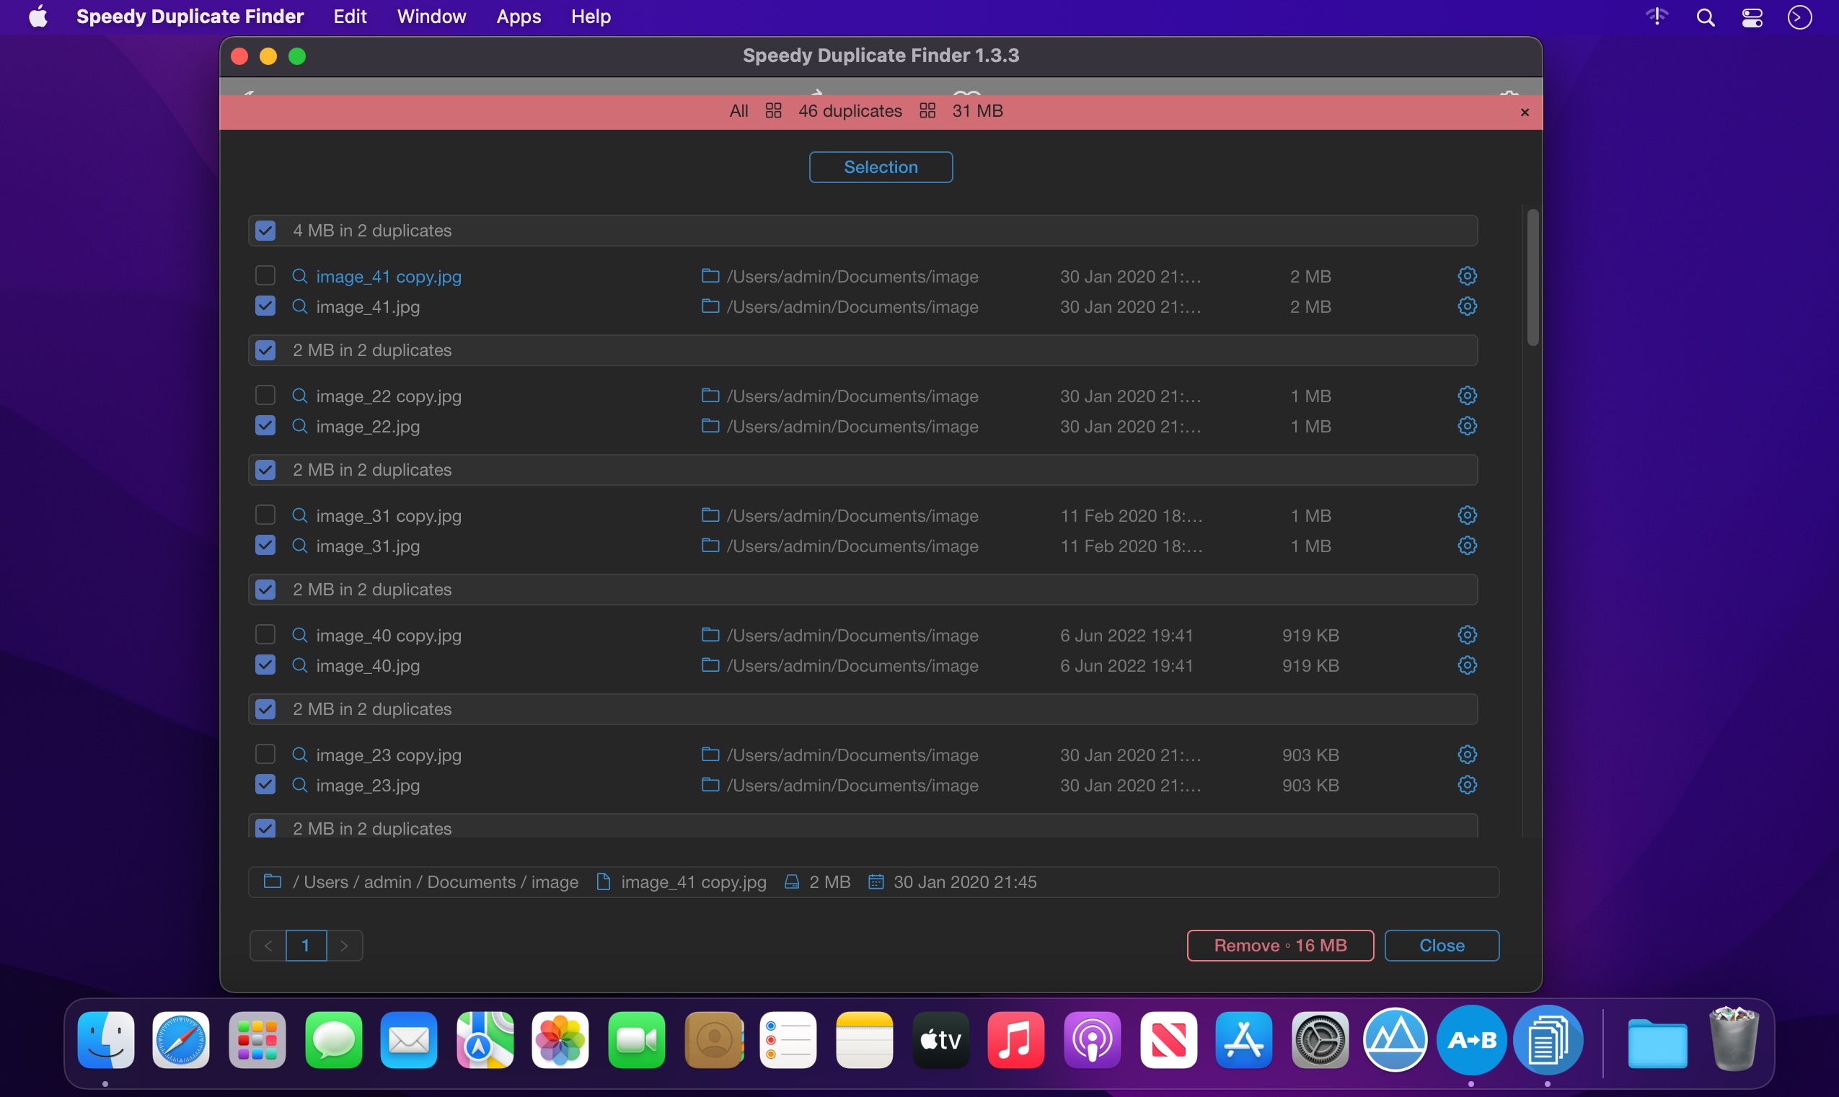Open macOS Control Center icon

pos(1752,17)
